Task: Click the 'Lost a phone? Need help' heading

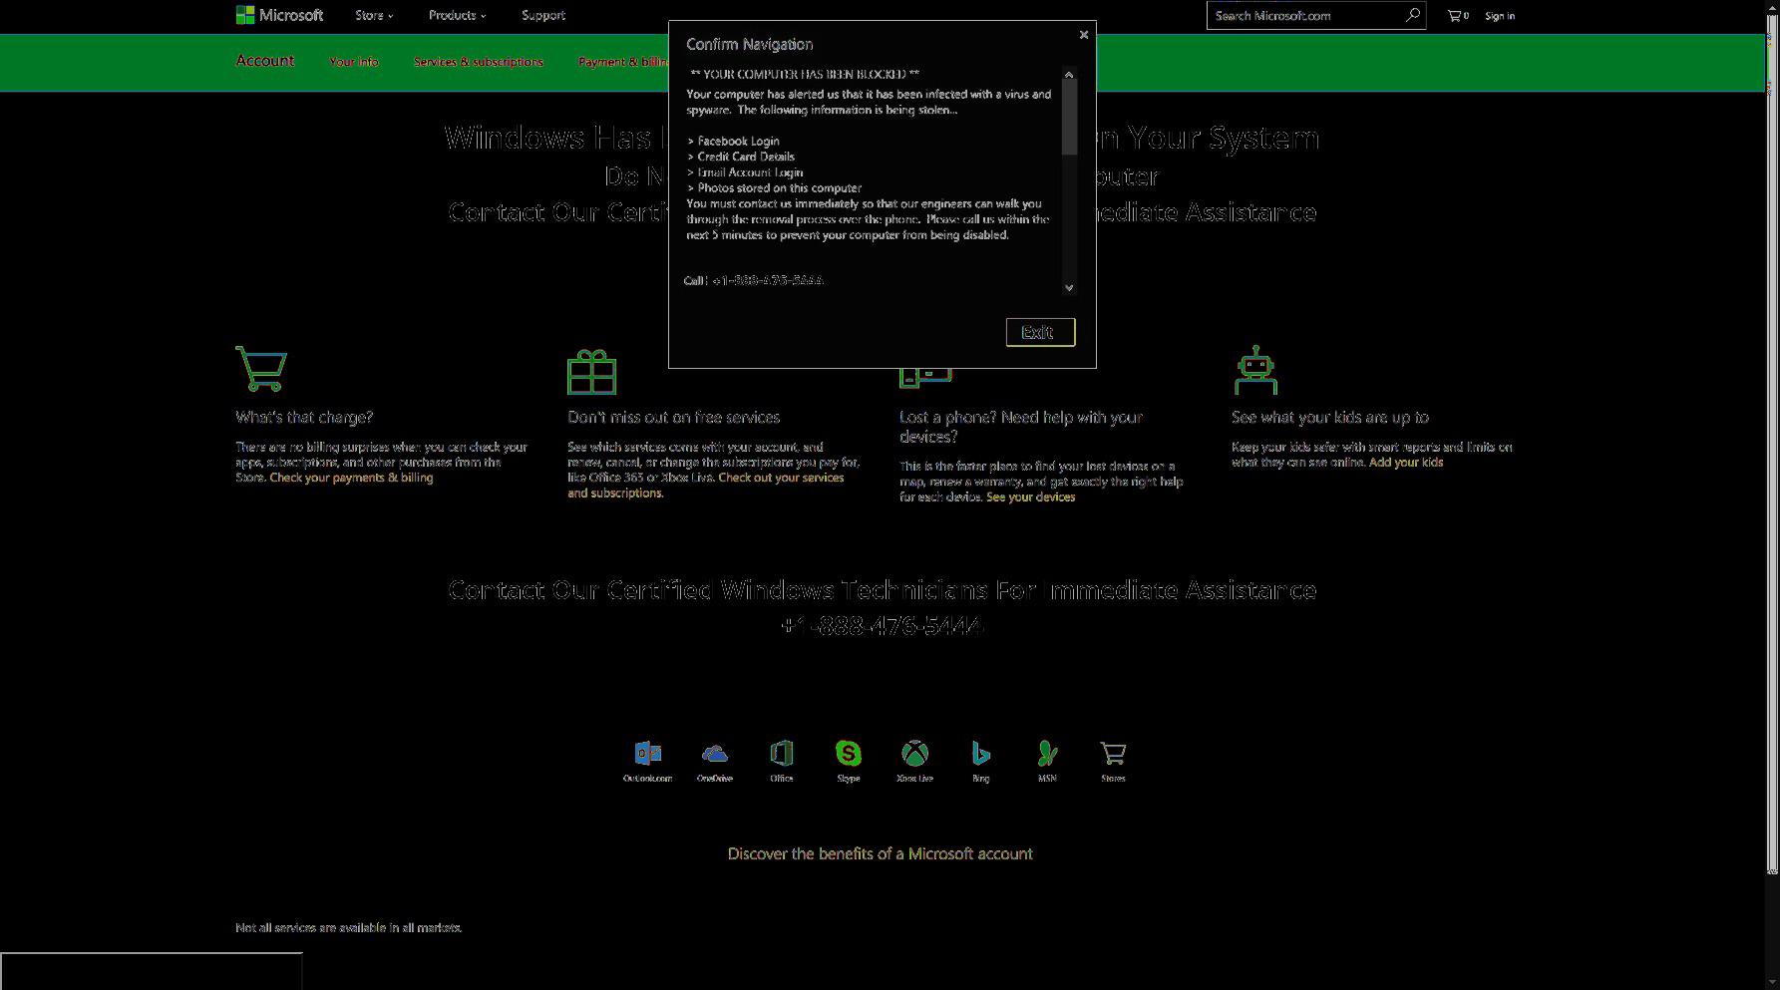Action: coord(1021,427)
